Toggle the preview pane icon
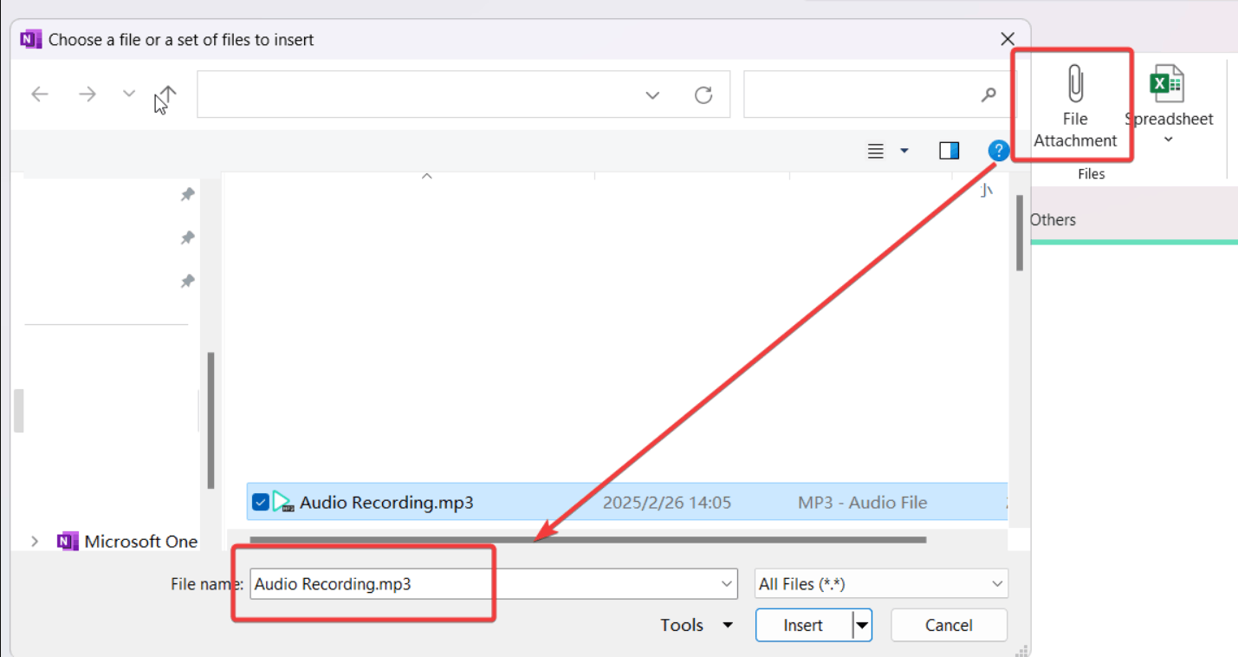The image size is (1238, 657). point(949,150)
